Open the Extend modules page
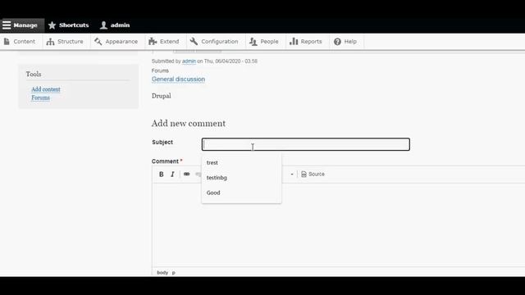 [x=164, y=42]
